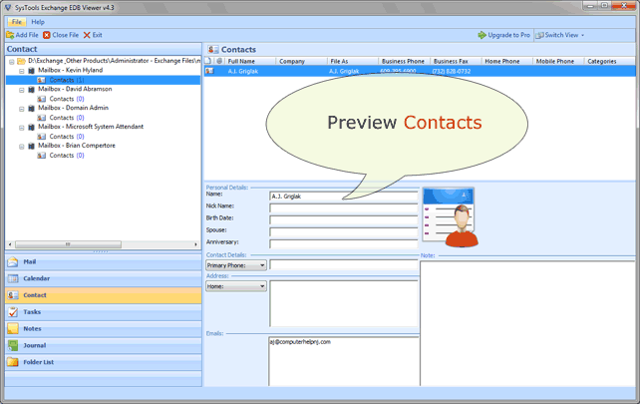Click the document icon column header
Screen dimensions: 640x404
coord(208,61)
